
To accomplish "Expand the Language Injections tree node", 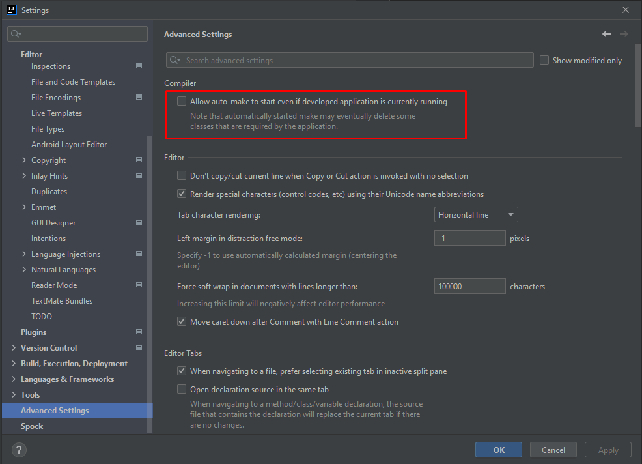I will click(24, 254).
